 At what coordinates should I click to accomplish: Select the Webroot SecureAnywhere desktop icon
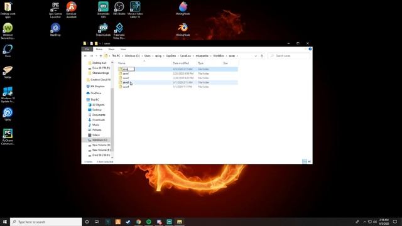[8, 31]
